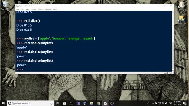Open Task View on the taskbar
Viewport: 189px width, 106px height.
[58, 103]
